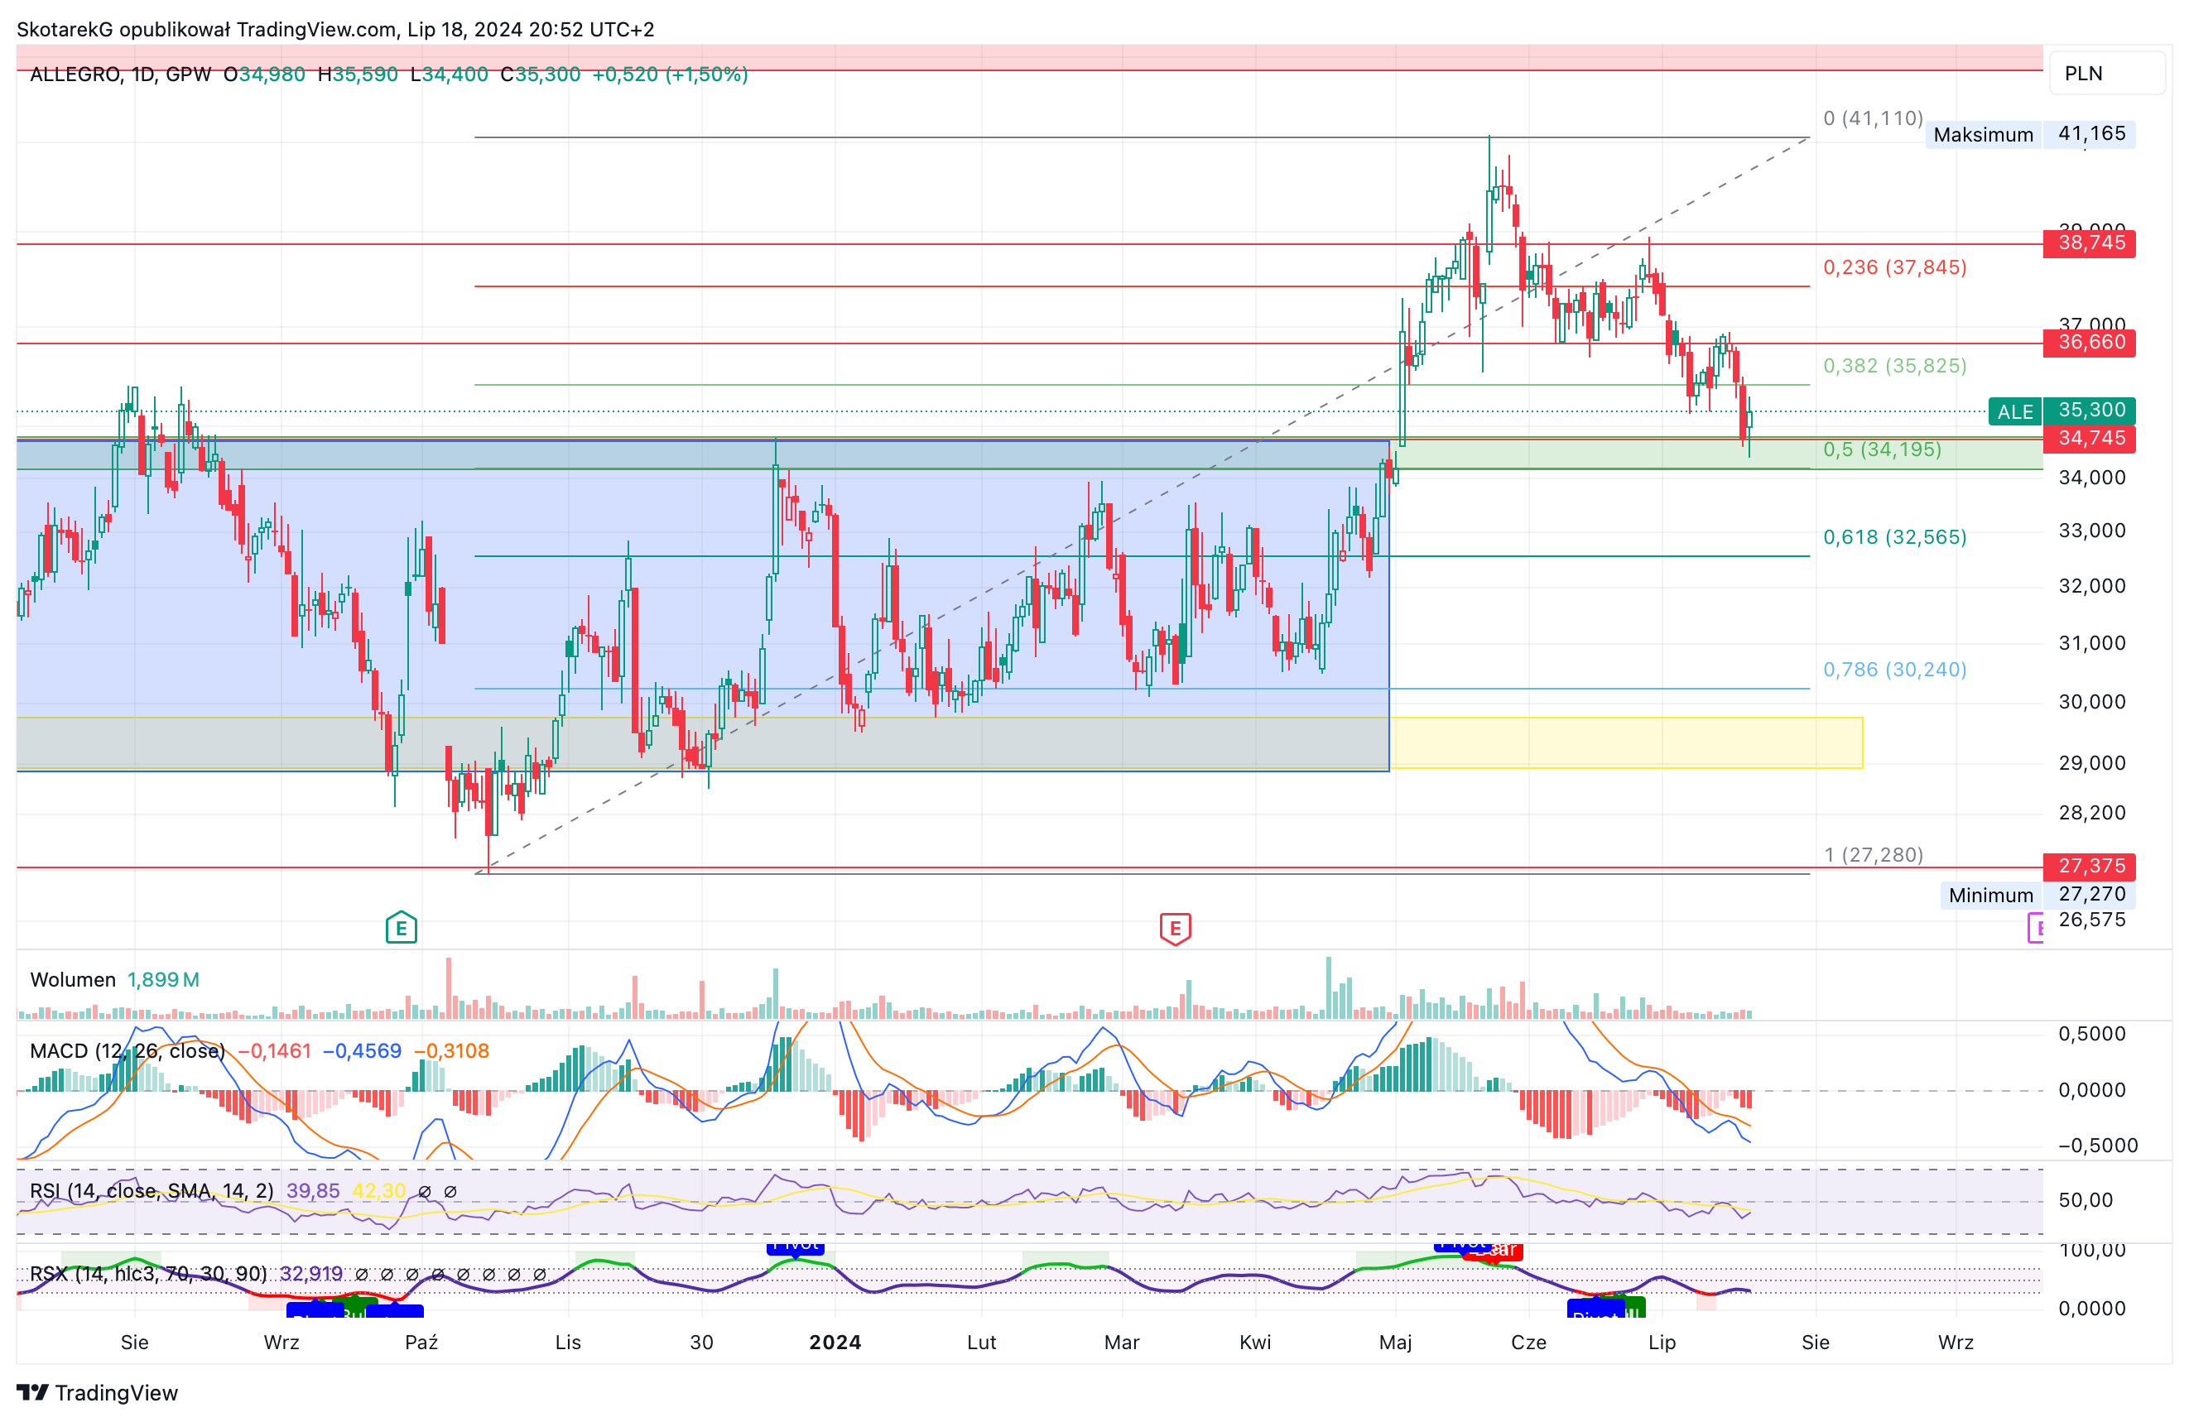Image resolution: width=2189 pixels, height=1422 pixels.
Task: Click the MACD (12, 26, close) legend
Action: tap(127, 1050)
